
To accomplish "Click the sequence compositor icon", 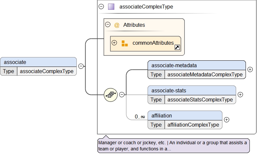I will click(110, 95).
